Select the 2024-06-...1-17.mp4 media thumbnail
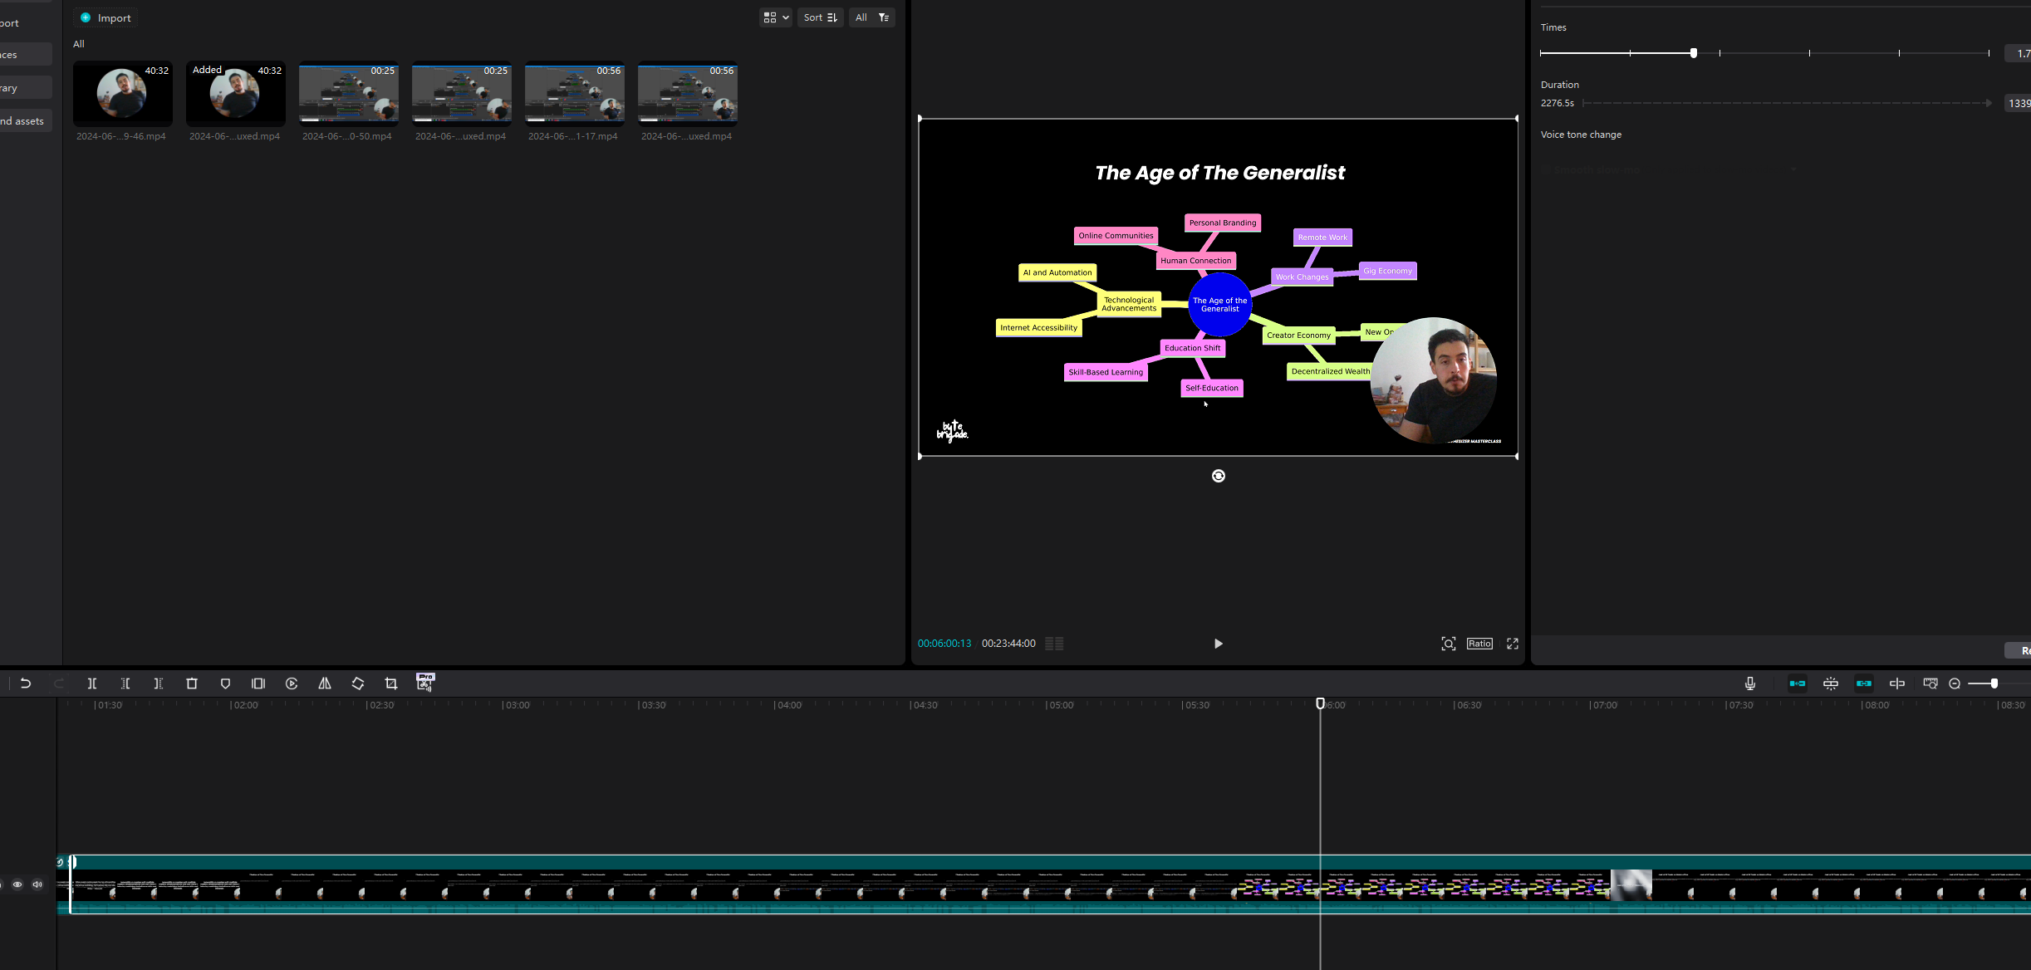 [x=573, y=93]
